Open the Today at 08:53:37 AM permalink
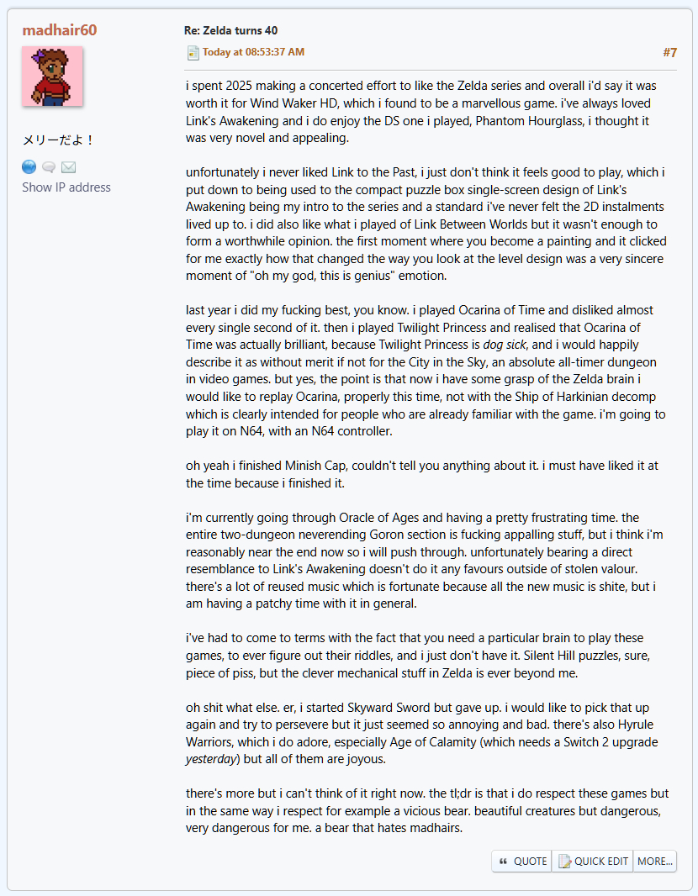 point(253,52)
